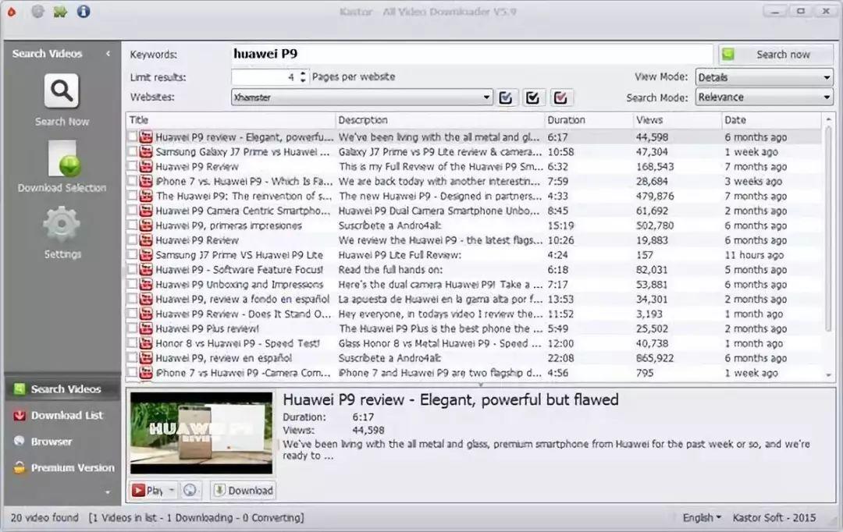Click the results list vertical scrollbar
Image resolution: width=843 pixels, height=532 pixels.
point(828,250)
